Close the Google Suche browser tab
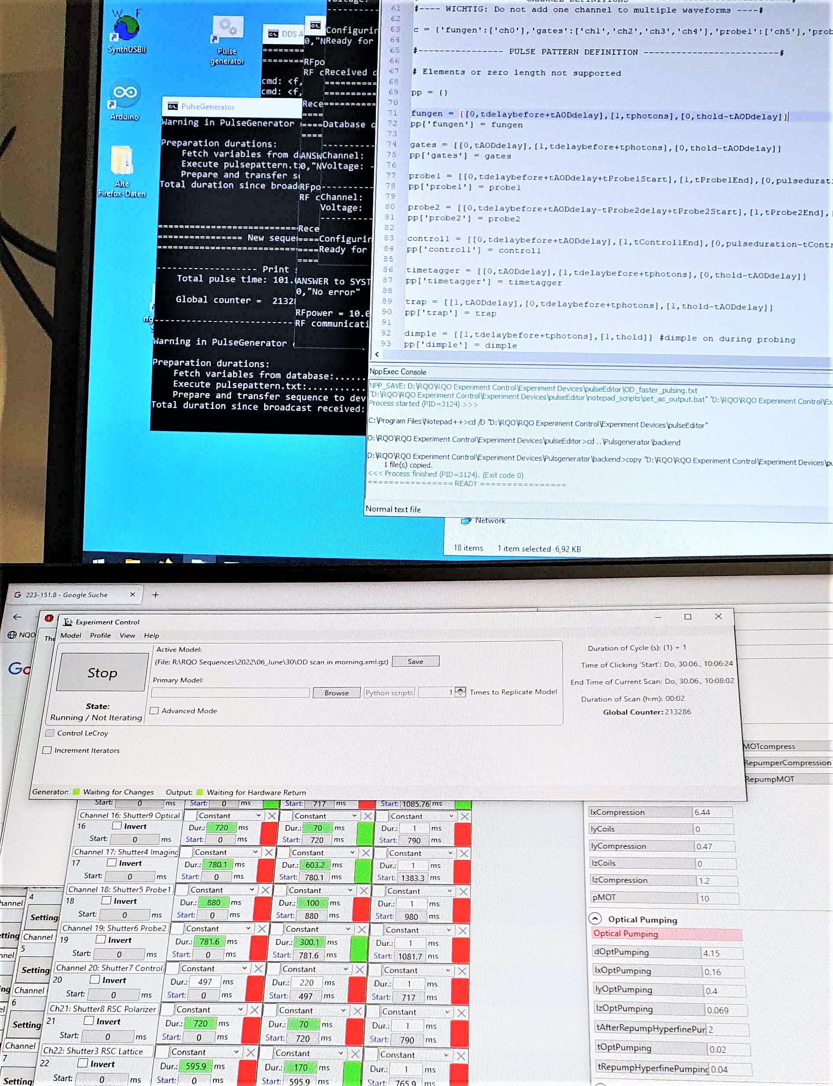This screenshot has width=833, height=1086. tap(132, 595)
